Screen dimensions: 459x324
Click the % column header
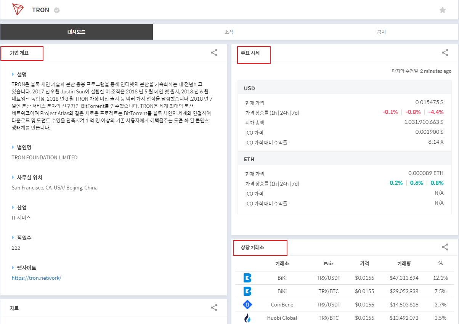tap(441, 263)
